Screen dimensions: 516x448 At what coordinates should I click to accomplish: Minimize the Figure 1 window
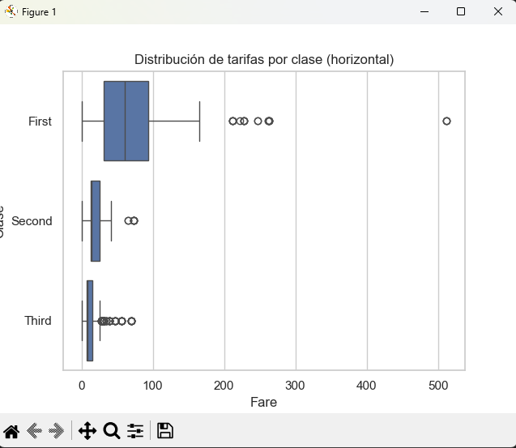pyautogui.click(x=423, y=11)
